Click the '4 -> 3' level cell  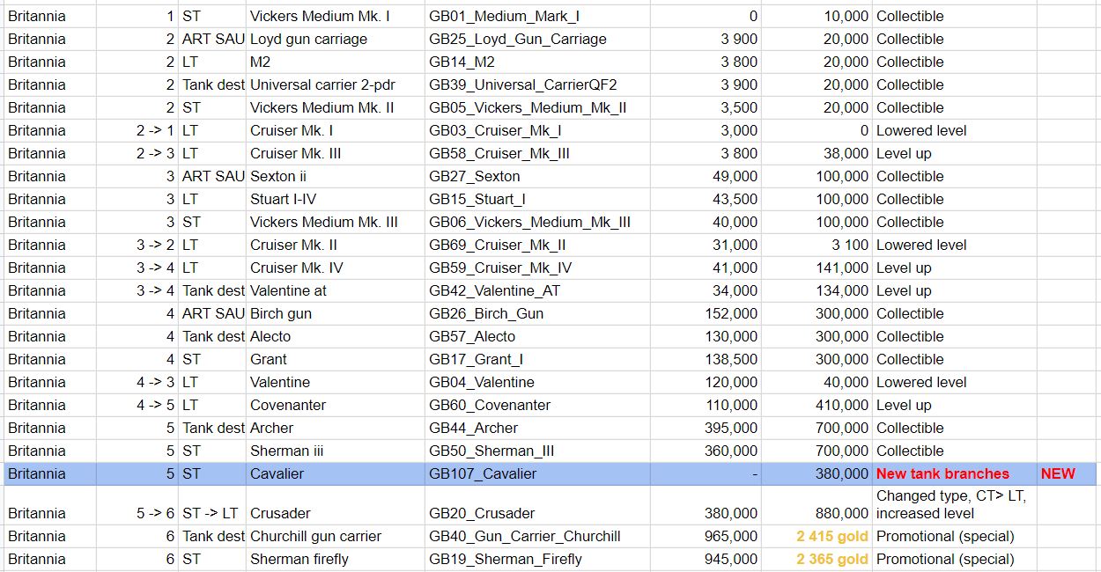[x=136, y=382]
